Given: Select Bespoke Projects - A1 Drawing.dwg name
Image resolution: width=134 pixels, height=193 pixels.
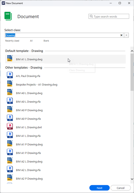Looking at the screenshot, I should [x=36, y=85].
